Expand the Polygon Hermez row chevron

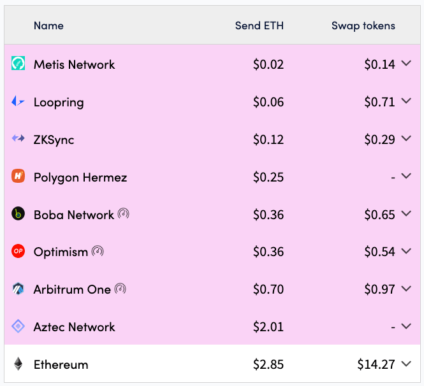(x=406, y=176)
